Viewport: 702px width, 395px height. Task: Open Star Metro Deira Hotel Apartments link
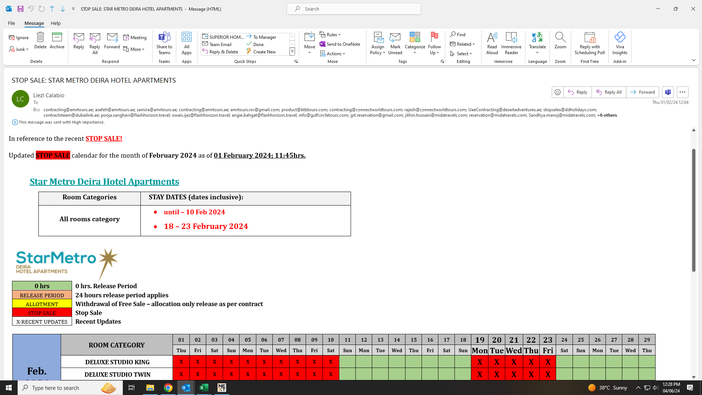coord(104,181)
